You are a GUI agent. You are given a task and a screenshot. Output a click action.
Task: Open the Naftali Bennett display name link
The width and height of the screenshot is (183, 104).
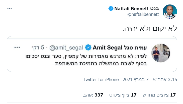point(137,9)
